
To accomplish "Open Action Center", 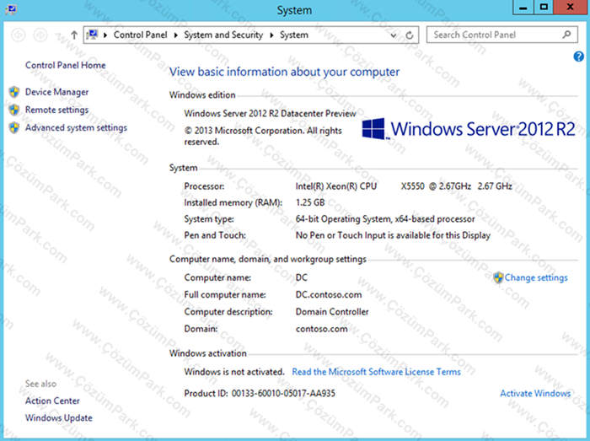I will [52, 401].
